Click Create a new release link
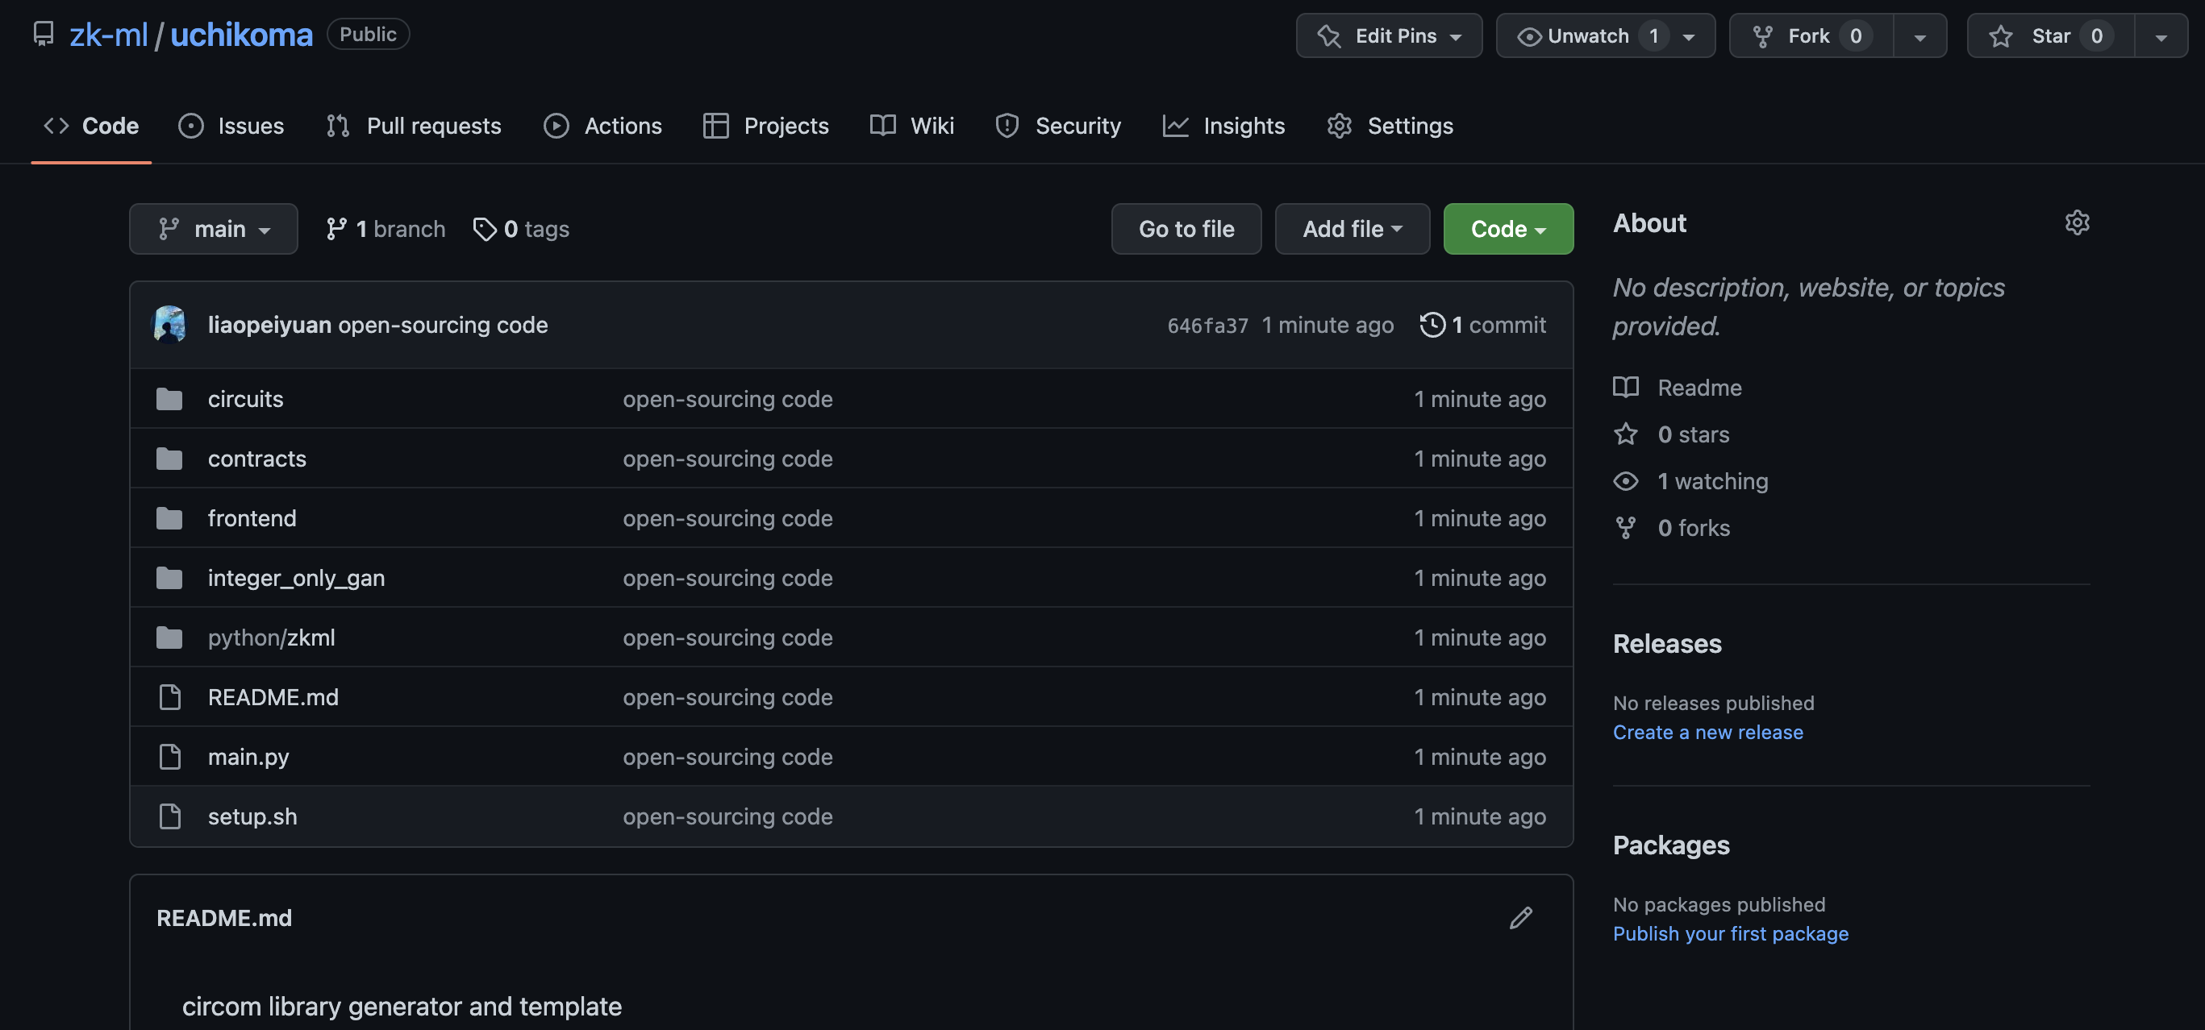Image resolution: width=2205 pixels, height=1030 pixels. coord(1707,733)
